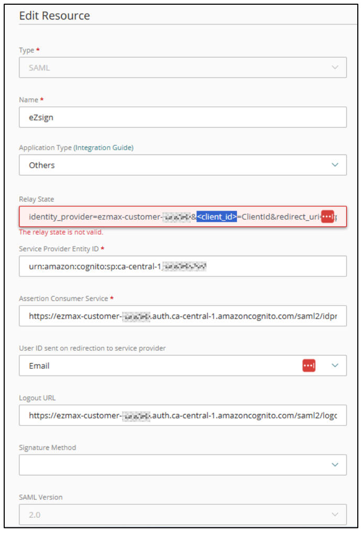Screen dimensions: 362x533
Task: Expand the SAML Version 2.0 chevron
Action: [x=335, y=514]
